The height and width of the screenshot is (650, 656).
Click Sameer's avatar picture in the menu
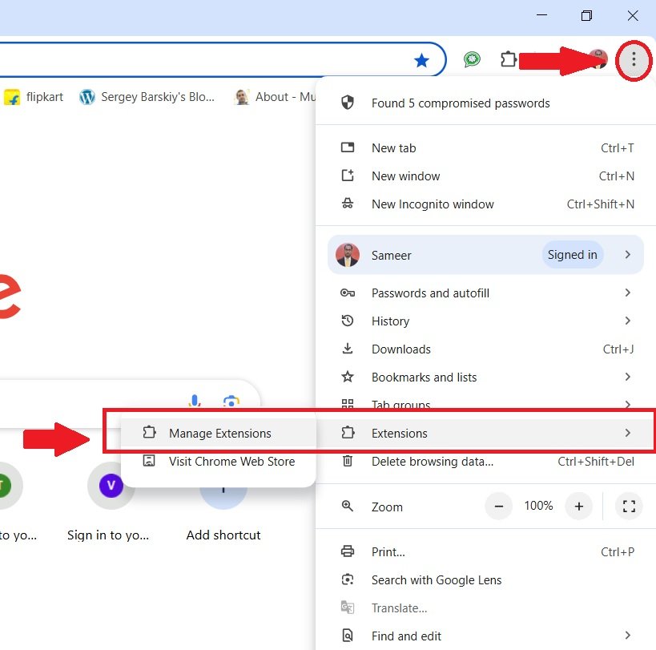point(347,254)
